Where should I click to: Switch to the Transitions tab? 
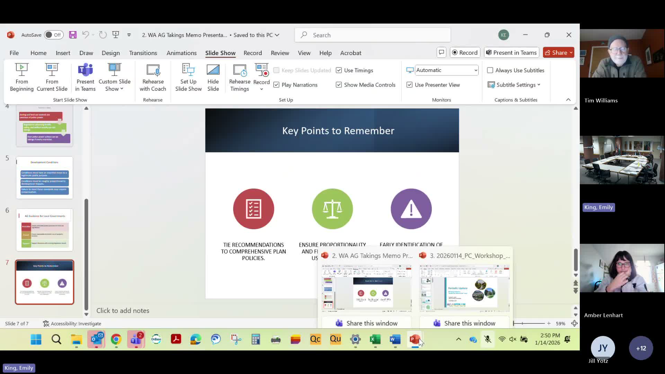pos(143,53)
